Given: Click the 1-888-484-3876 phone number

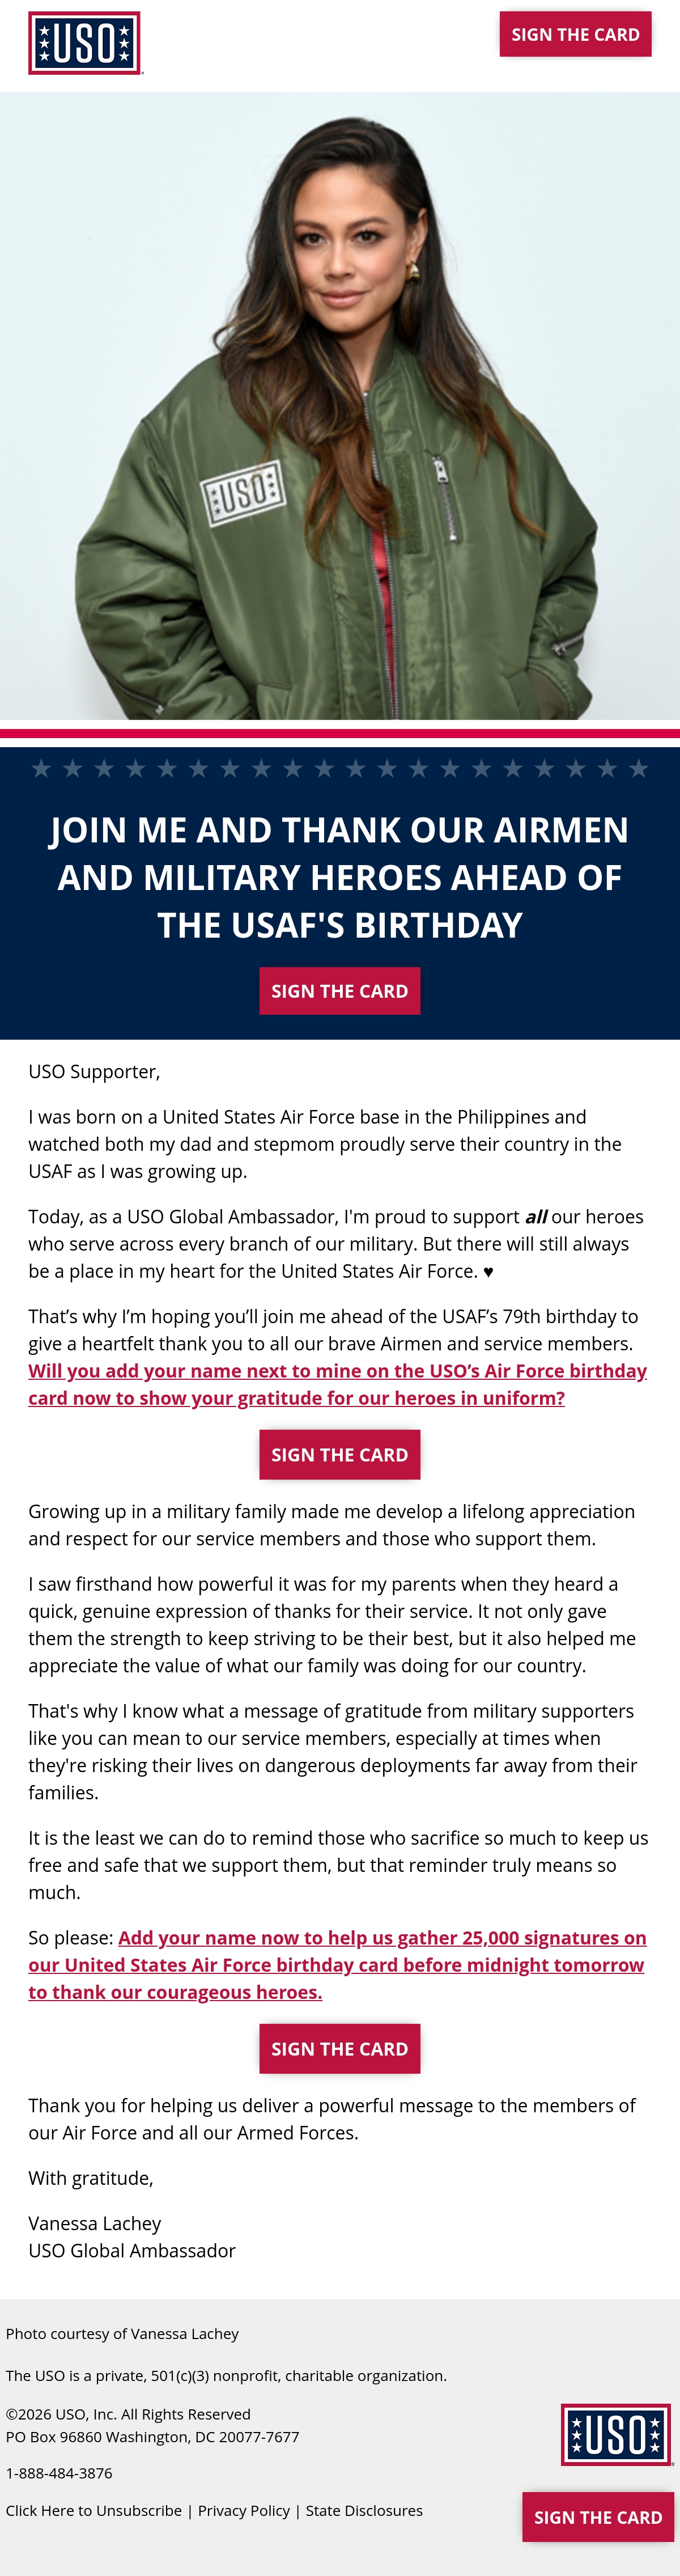Looking at the screenshot, I should [x=59, y=2473].
